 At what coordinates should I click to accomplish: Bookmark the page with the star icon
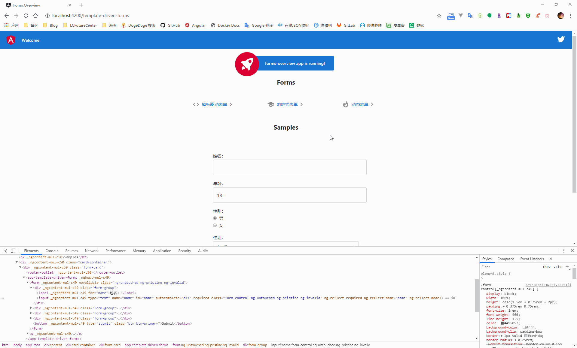tap(439, 16)
